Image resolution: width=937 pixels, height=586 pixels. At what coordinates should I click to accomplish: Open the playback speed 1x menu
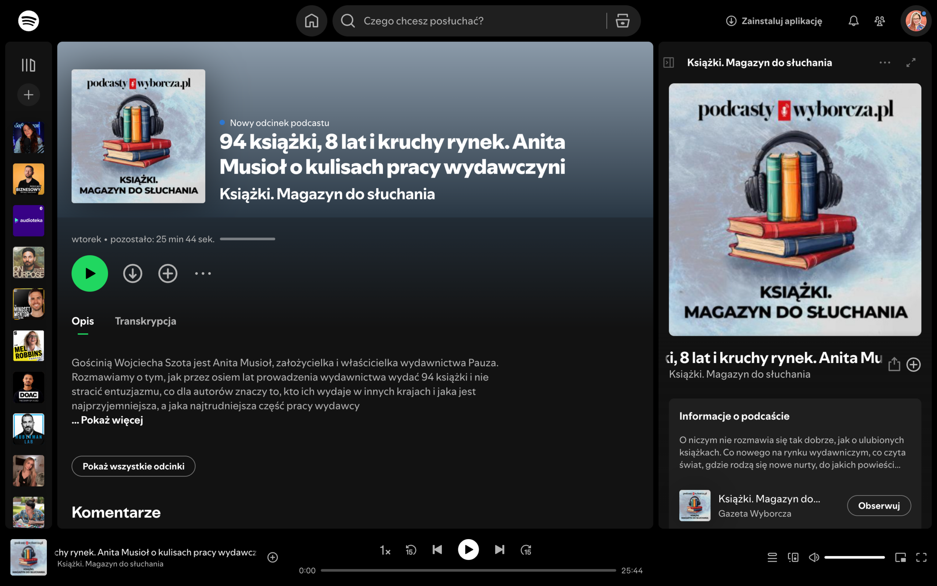tap(385, 550)
